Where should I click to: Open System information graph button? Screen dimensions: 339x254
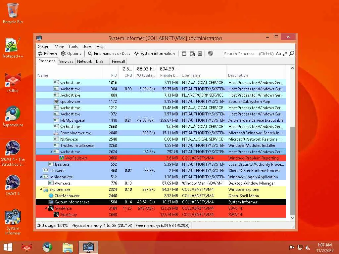(154, 54)
